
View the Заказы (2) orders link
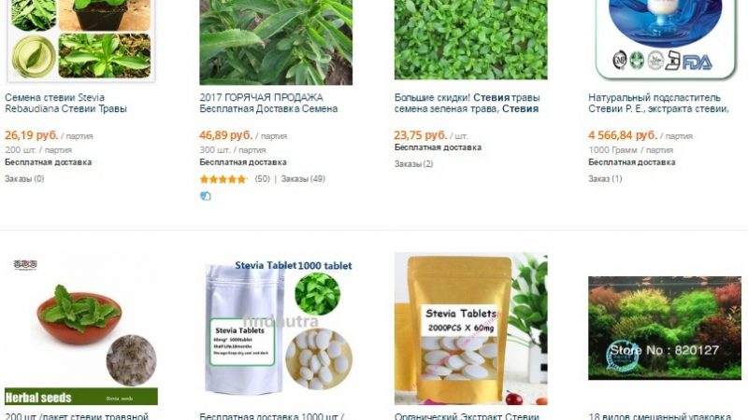click(x=413, y=164)
